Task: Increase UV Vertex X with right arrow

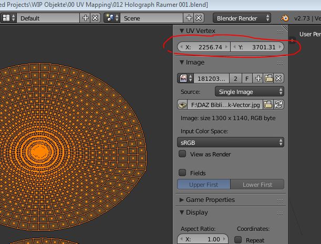Action: point(226,47)
